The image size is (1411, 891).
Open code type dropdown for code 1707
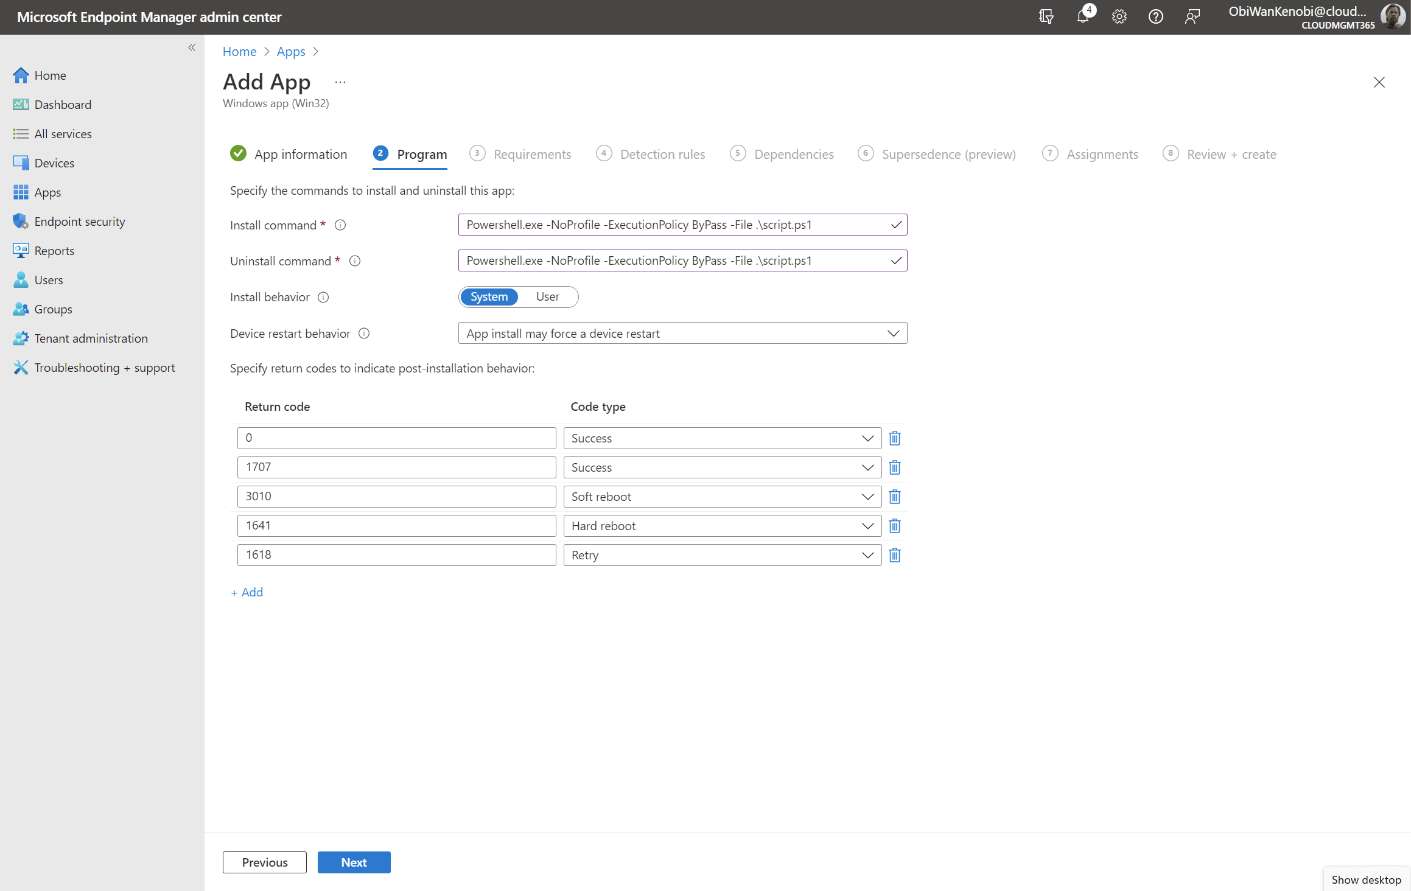click(x=722, y=467)
